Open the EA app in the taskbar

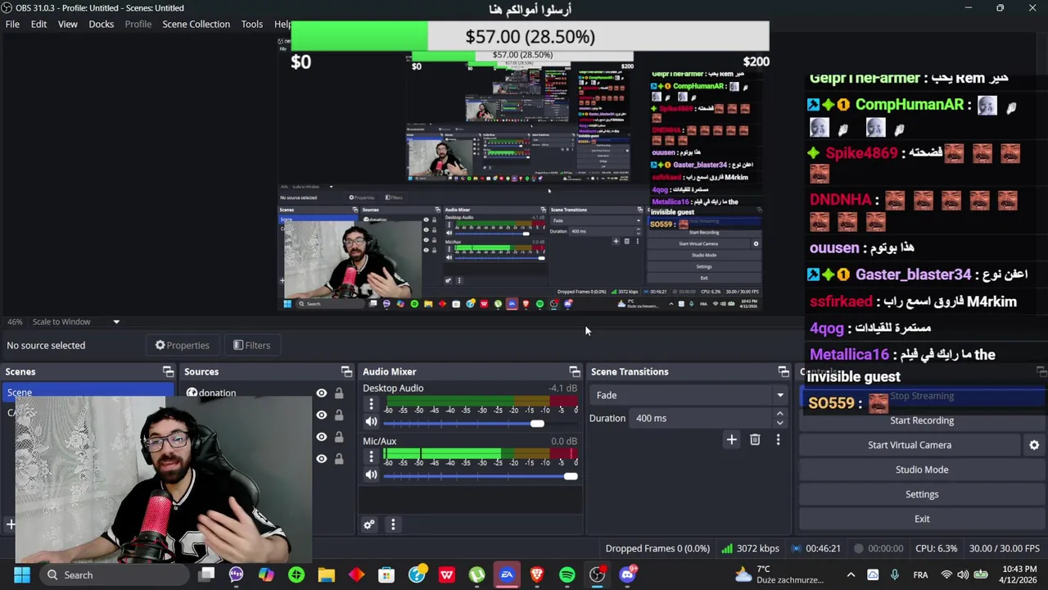(507, 574)
